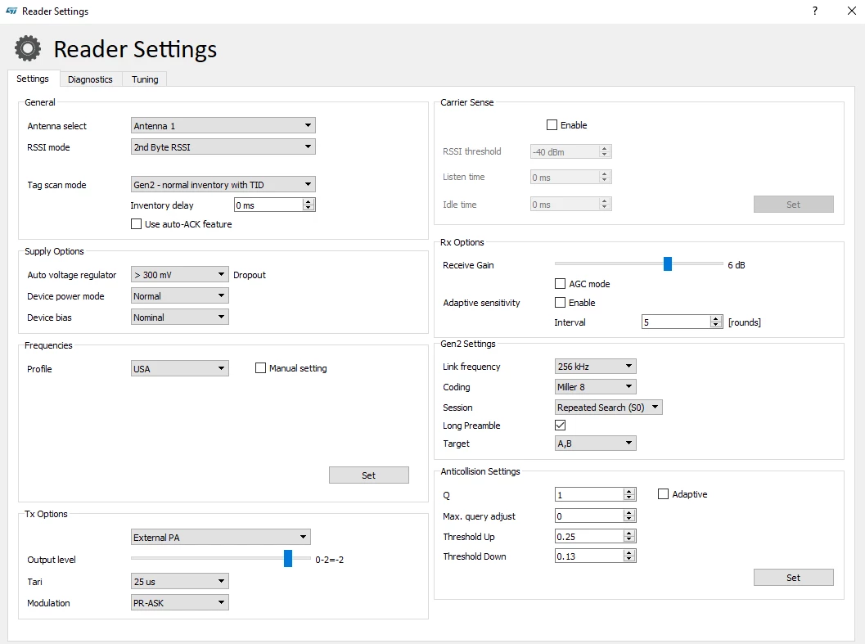The height and width of the screenshot is (644, 865).
Task: Click the question mark help icon
Action: point(815,11)
